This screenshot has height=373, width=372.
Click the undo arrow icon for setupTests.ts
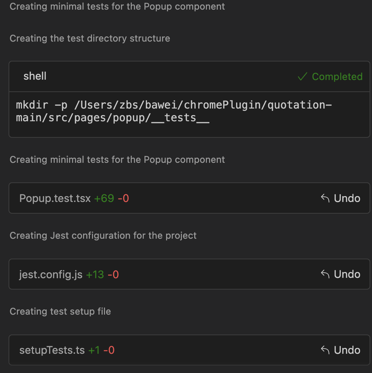pyautogui.click(x=325, y=350)
